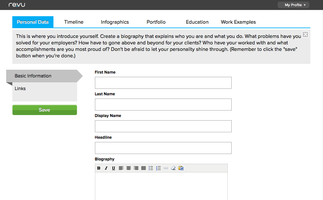Align biography text left
The height and width of the screenshot is (200, 323).
[121, 168]
